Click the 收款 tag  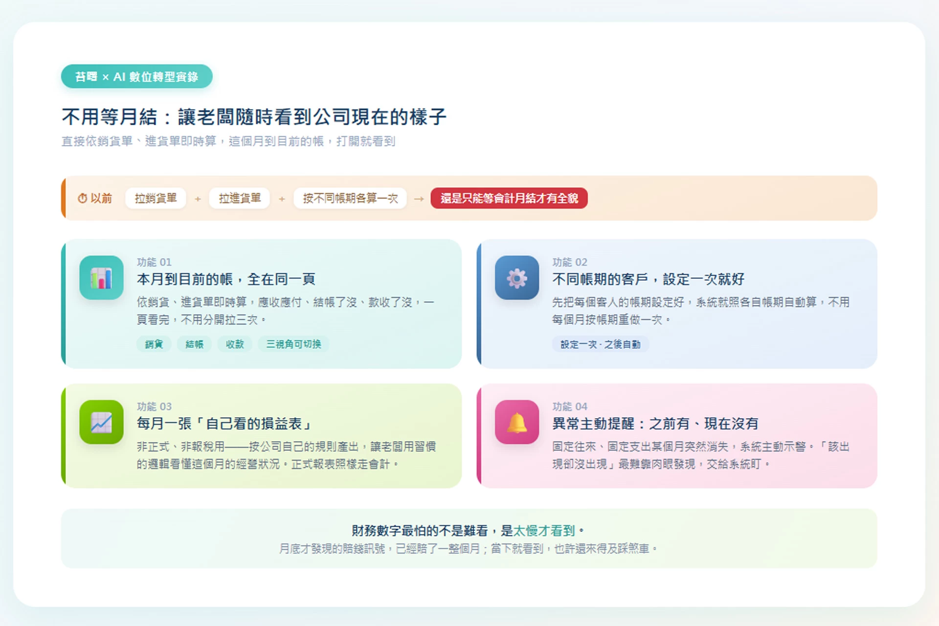click(x=235, y=344)
